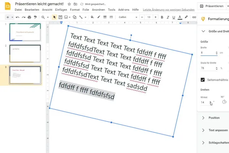Open the Datei menu

pyautogui.click(x=18, y=10)
